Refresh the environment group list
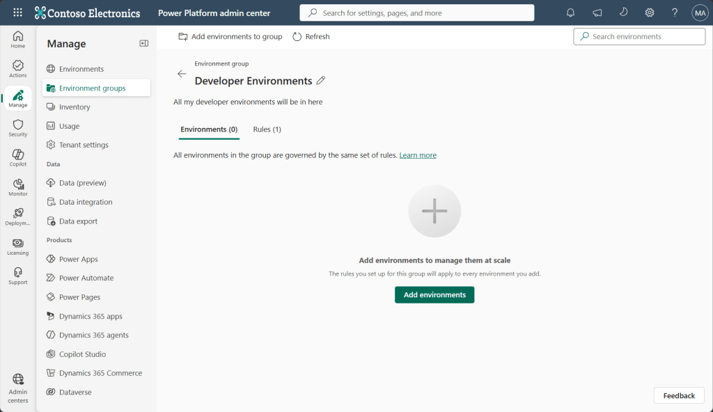The width and height of the screenshot is (713, 412). (311, 36)
